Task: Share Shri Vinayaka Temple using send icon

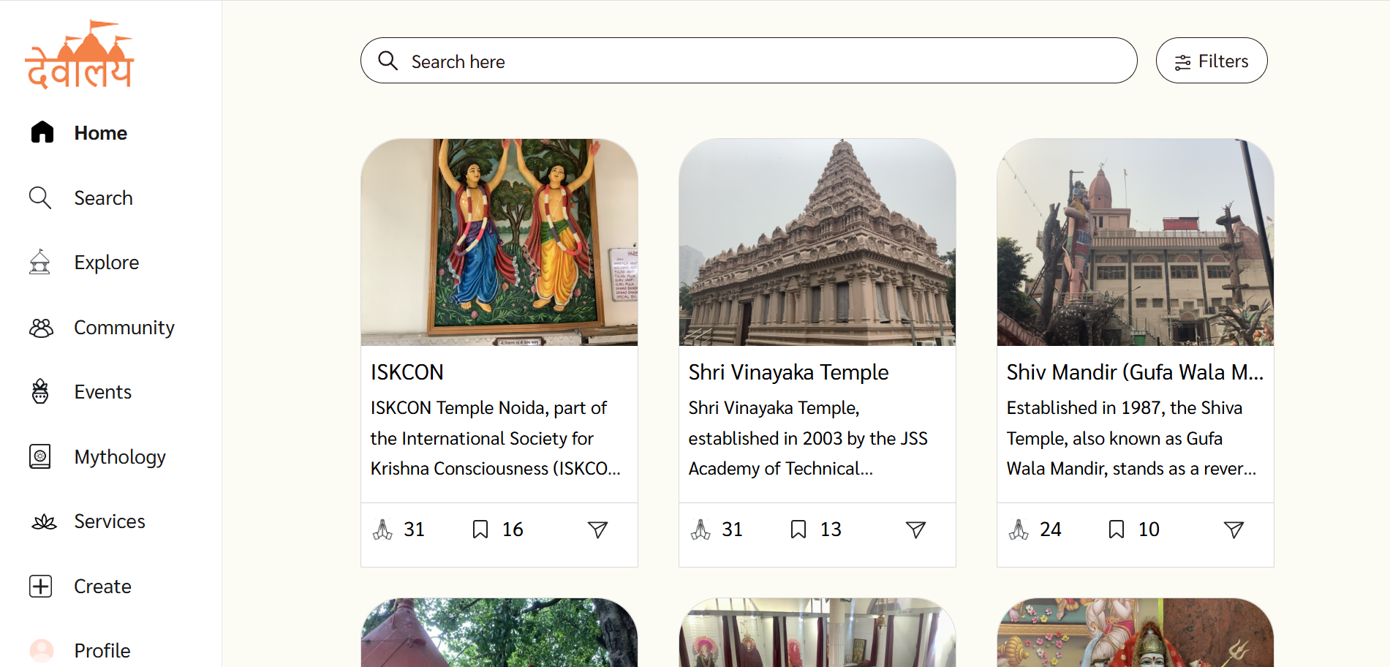Action: click(x=915, y=530)
